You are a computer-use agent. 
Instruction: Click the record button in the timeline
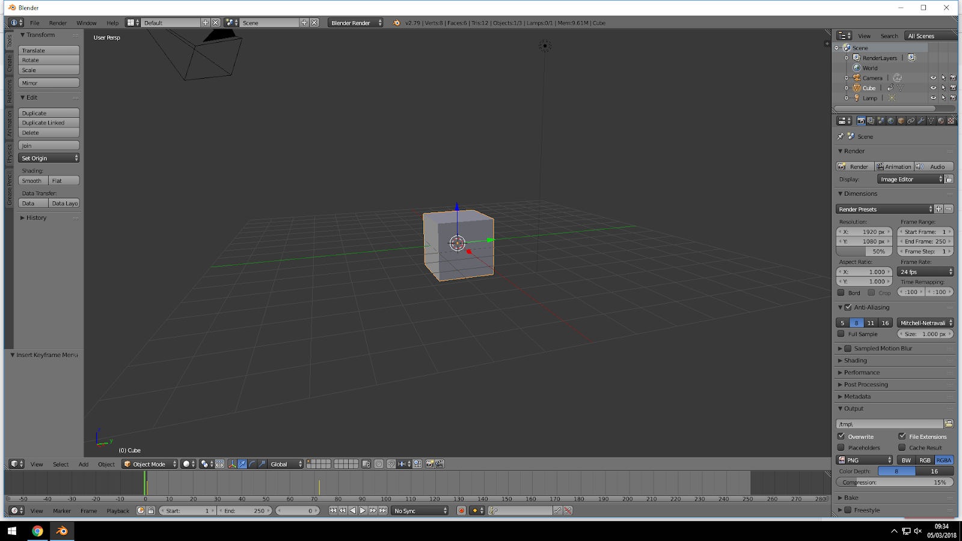point(461,510)
